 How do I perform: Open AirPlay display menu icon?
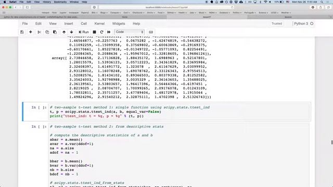coord(255,2)
